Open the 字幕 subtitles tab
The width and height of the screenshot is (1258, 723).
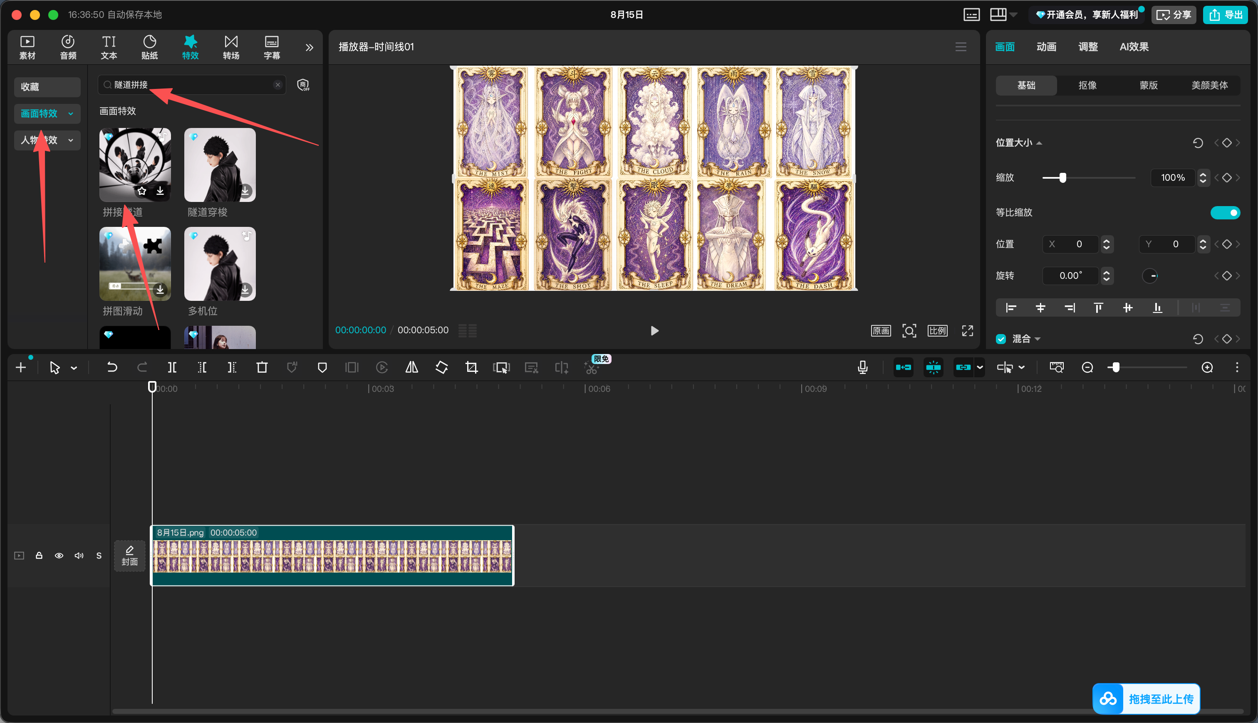click(272, 47)
